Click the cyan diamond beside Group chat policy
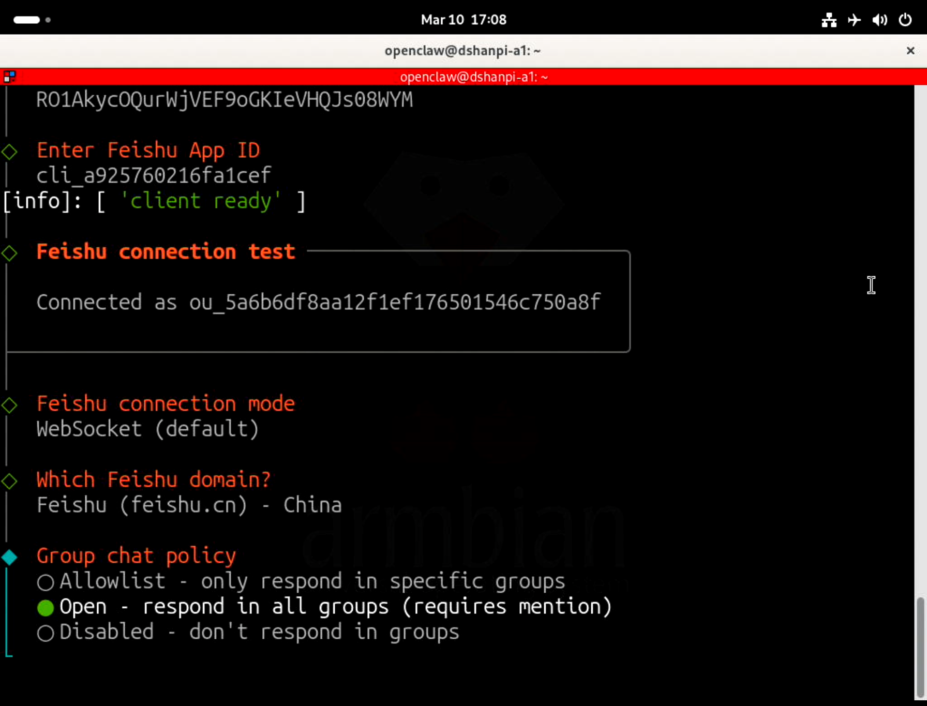 [x=9, y=557]
